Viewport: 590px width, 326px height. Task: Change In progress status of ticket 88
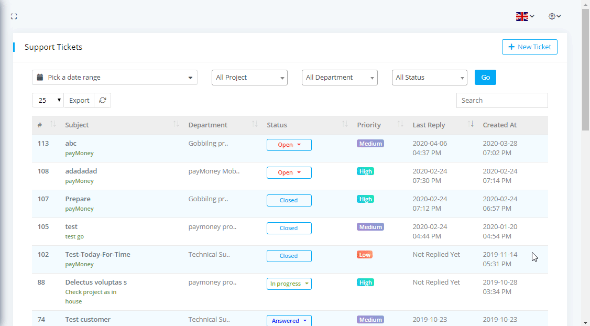(289, 284)
